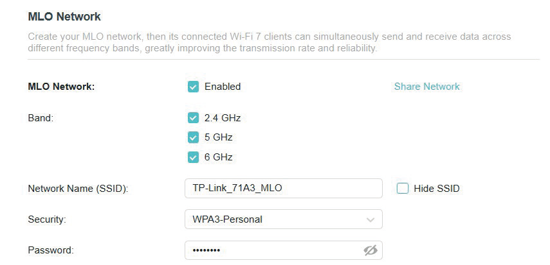Image resolution: width=550 pixels, height=265 pixels.
Task: Turn off the 6 GHz band checkbox
Action: (x=193, y=157)
